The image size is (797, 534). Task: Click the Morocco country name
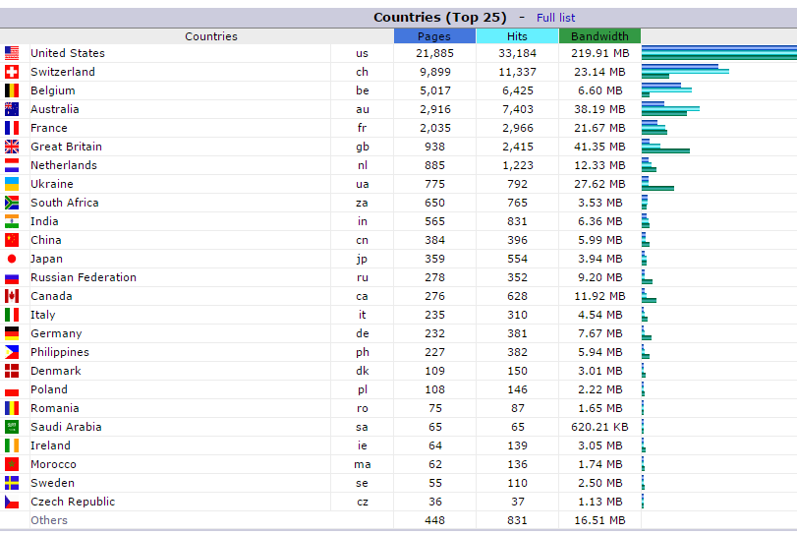[x=53, y=464]
